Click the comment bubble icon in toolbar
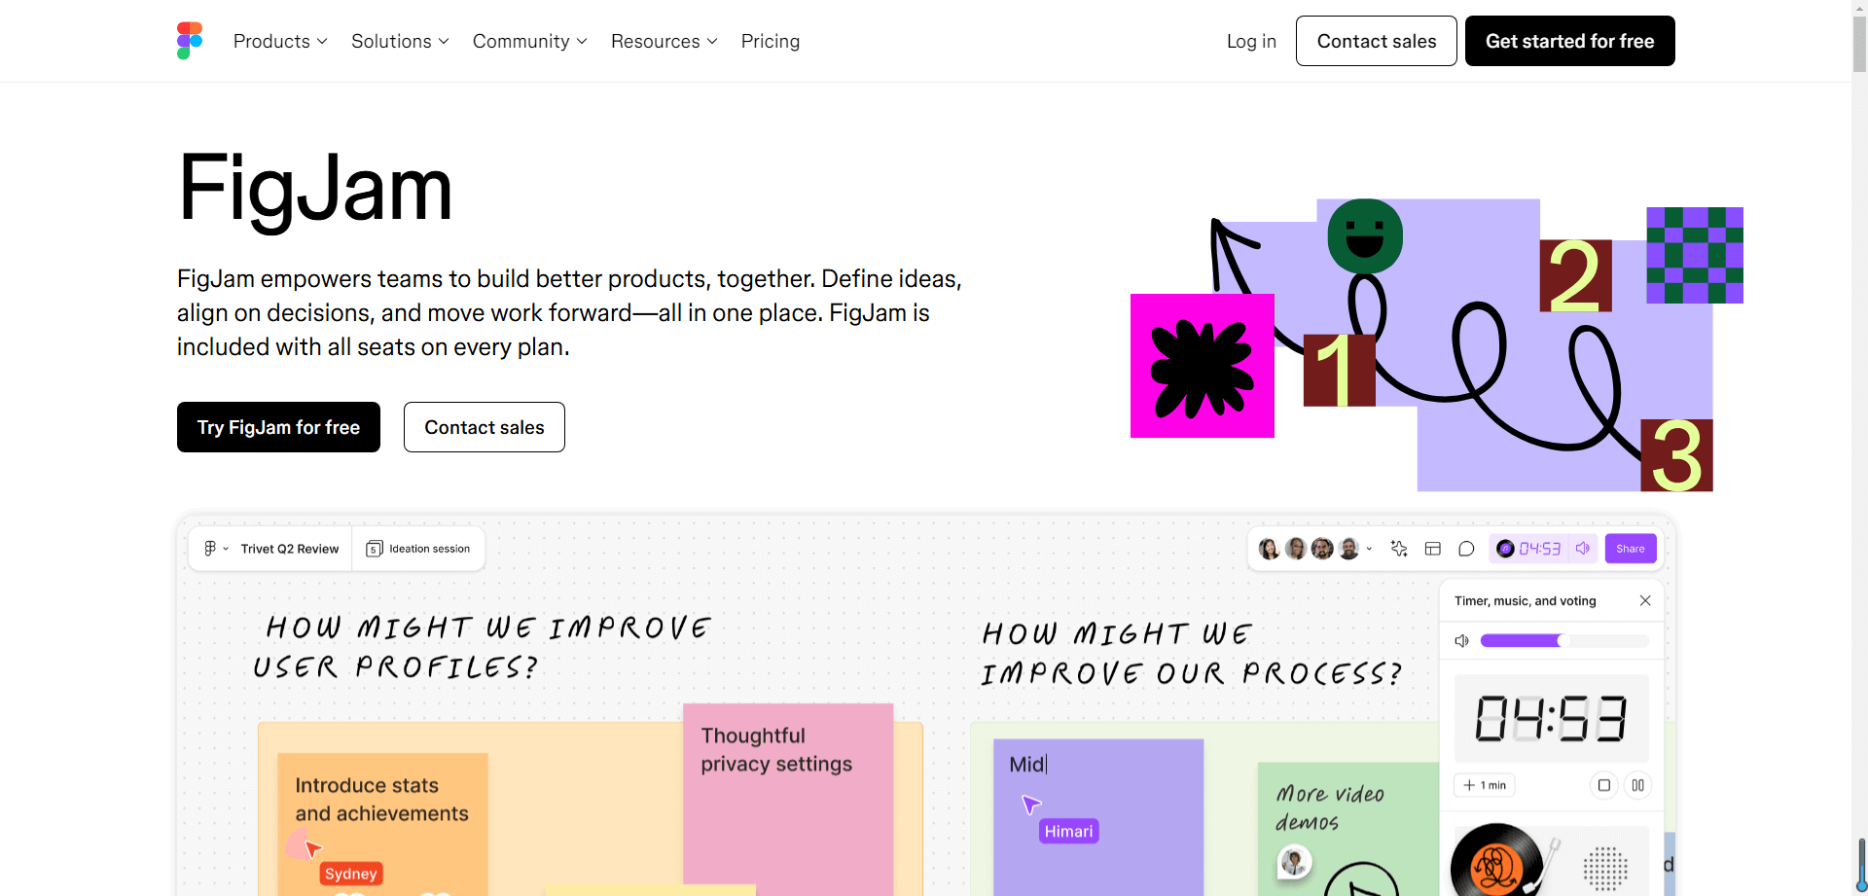This screenshot has height=896, width=1868. pos(1466,549)
